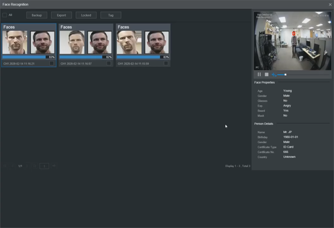The width and height of the screenshot is (334, 228).
Task: Stop the video playback
Action: coord(267,75)
